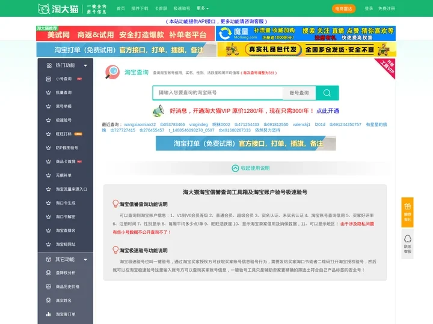Click the teal magnifier search button
433x324 pixels.
[x=327, y=93]
